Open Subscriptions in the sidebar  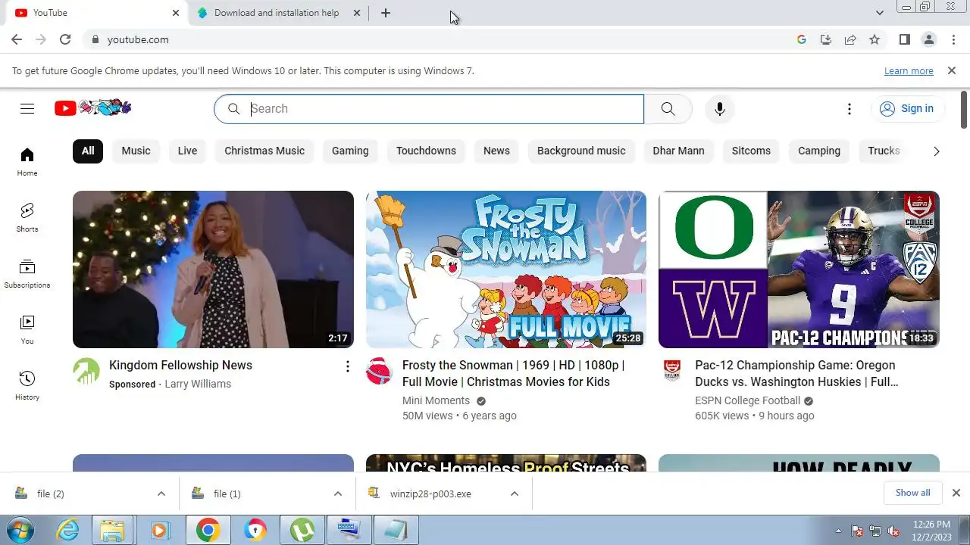(x=27, y=274)
